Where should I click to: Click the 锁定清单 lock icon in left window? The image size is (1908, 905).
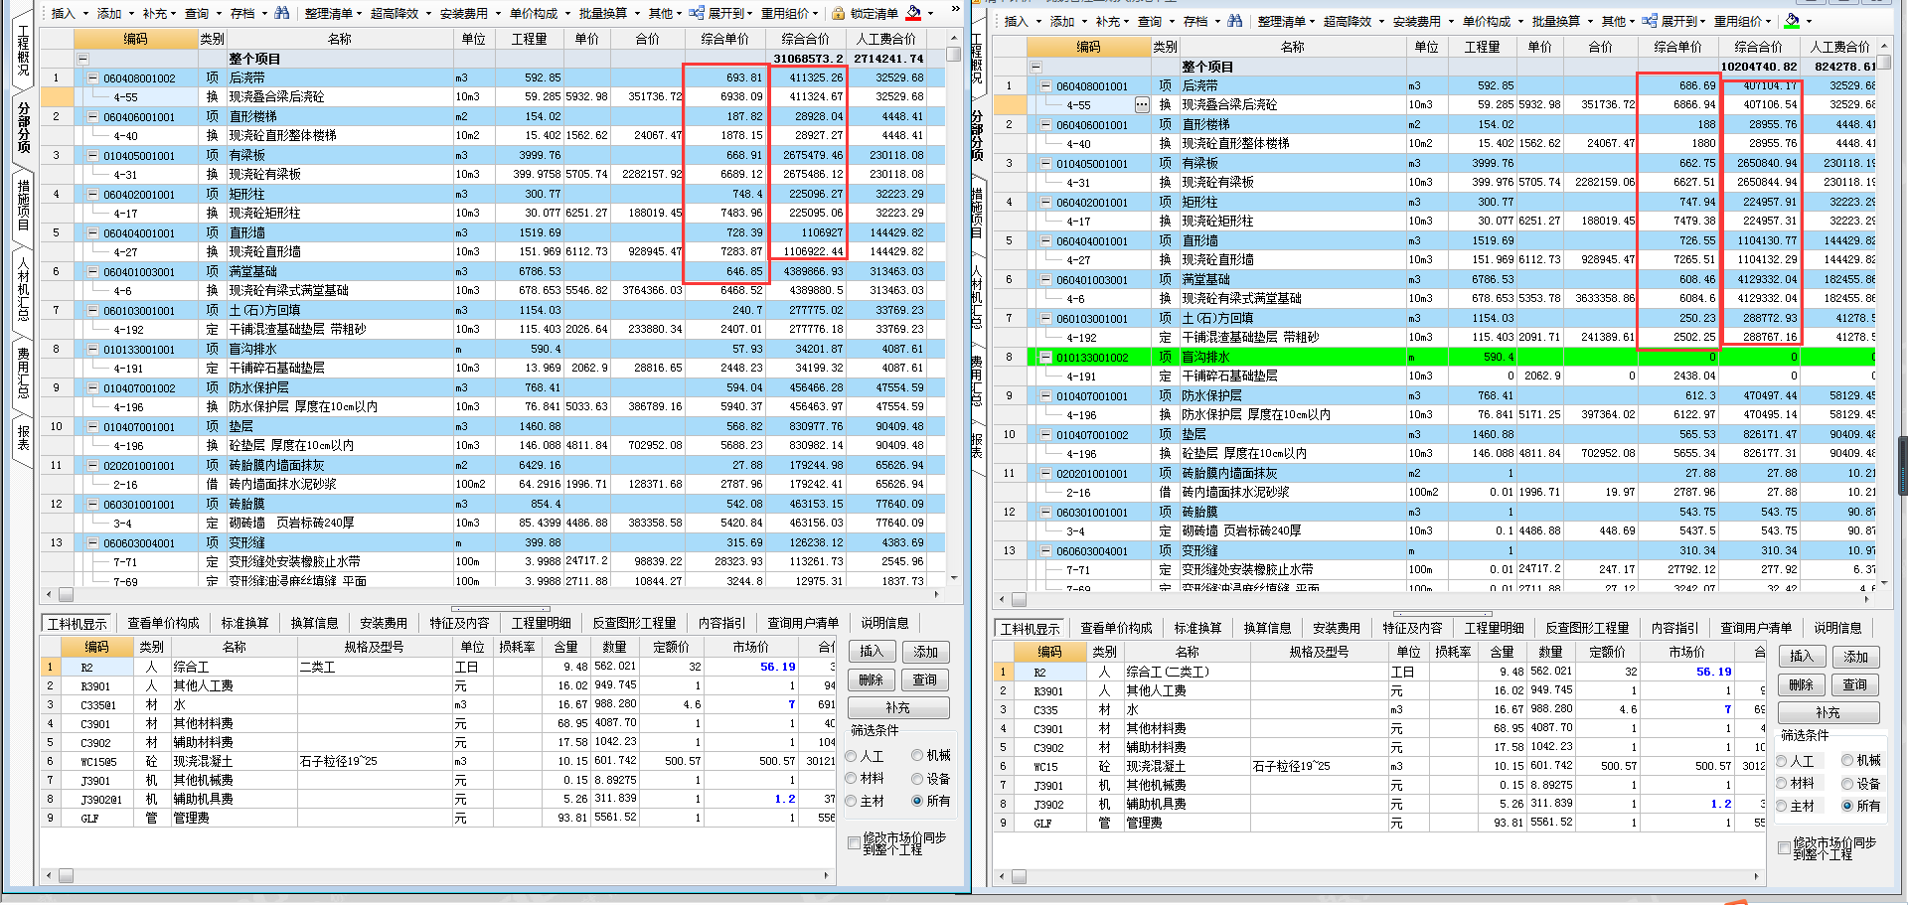click(x=838, y=13)
